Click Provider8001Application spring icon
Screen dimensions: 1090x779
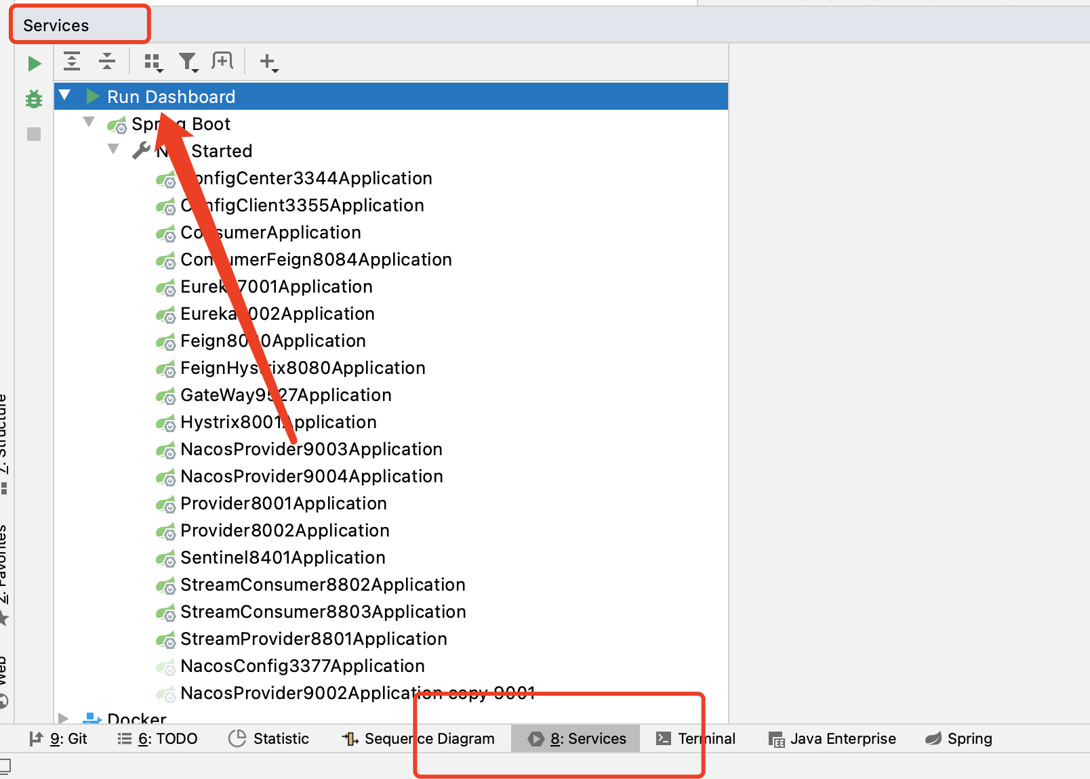point(166,505)
